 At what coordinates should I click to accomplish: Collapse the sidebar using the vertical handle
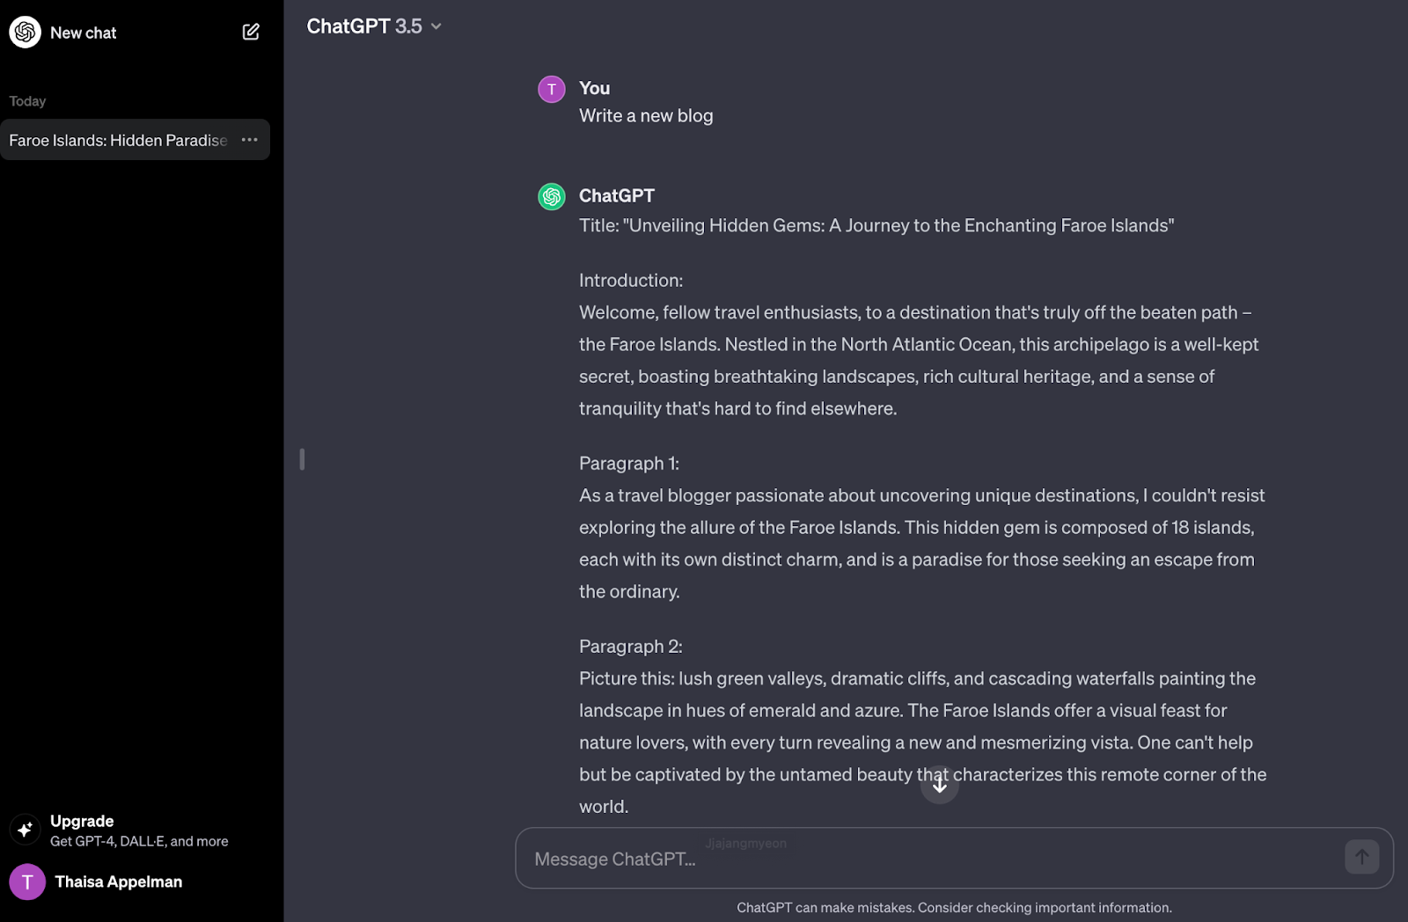click(302, 459)
